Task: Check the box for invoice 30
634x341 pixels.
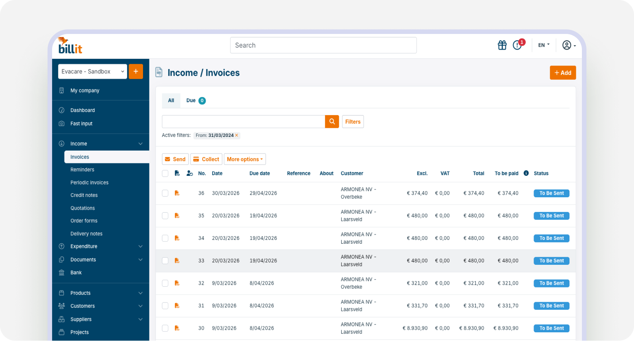Action: tap(165, 328)
